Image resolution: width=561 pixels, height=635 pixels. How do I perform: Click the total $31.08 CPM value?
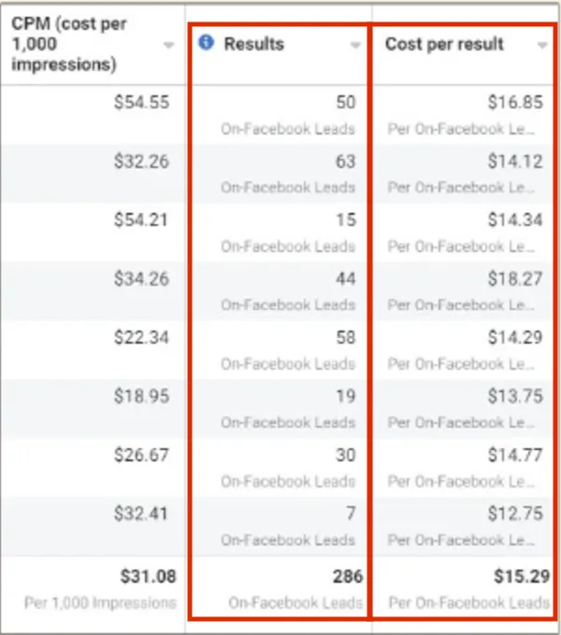pos(149,577)
